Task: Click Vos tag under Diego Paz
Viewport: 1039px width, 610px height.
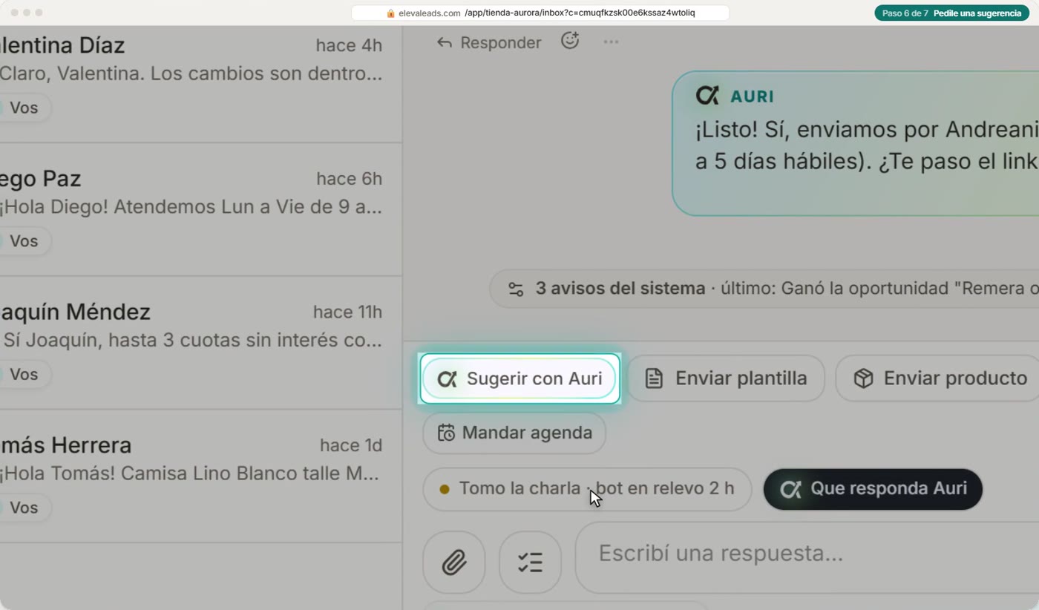Action: (24, 241)
